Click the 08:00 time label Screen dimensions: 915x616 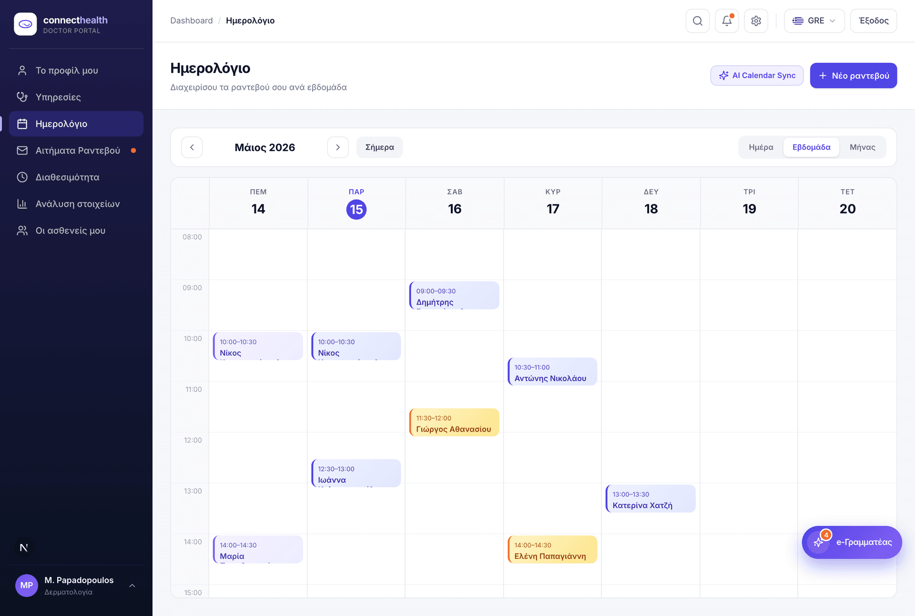192,237
